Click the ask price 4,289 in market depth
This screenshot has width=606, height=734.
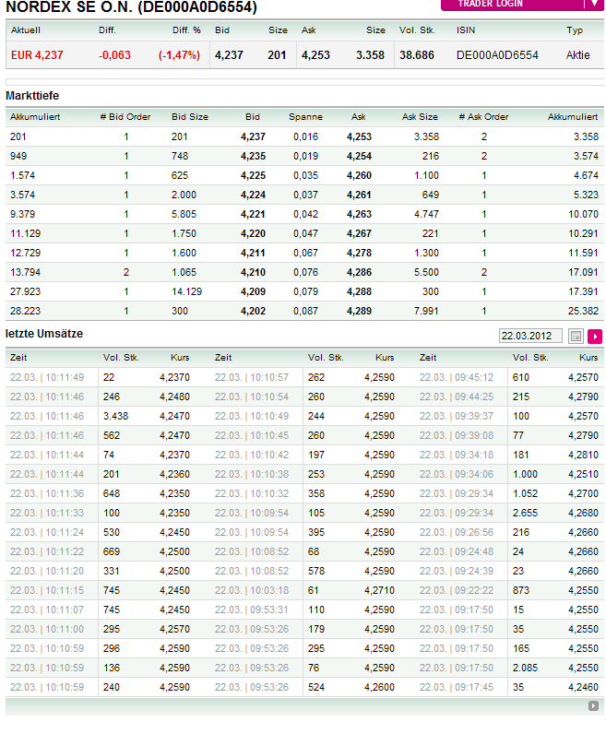tap(359, 311)
